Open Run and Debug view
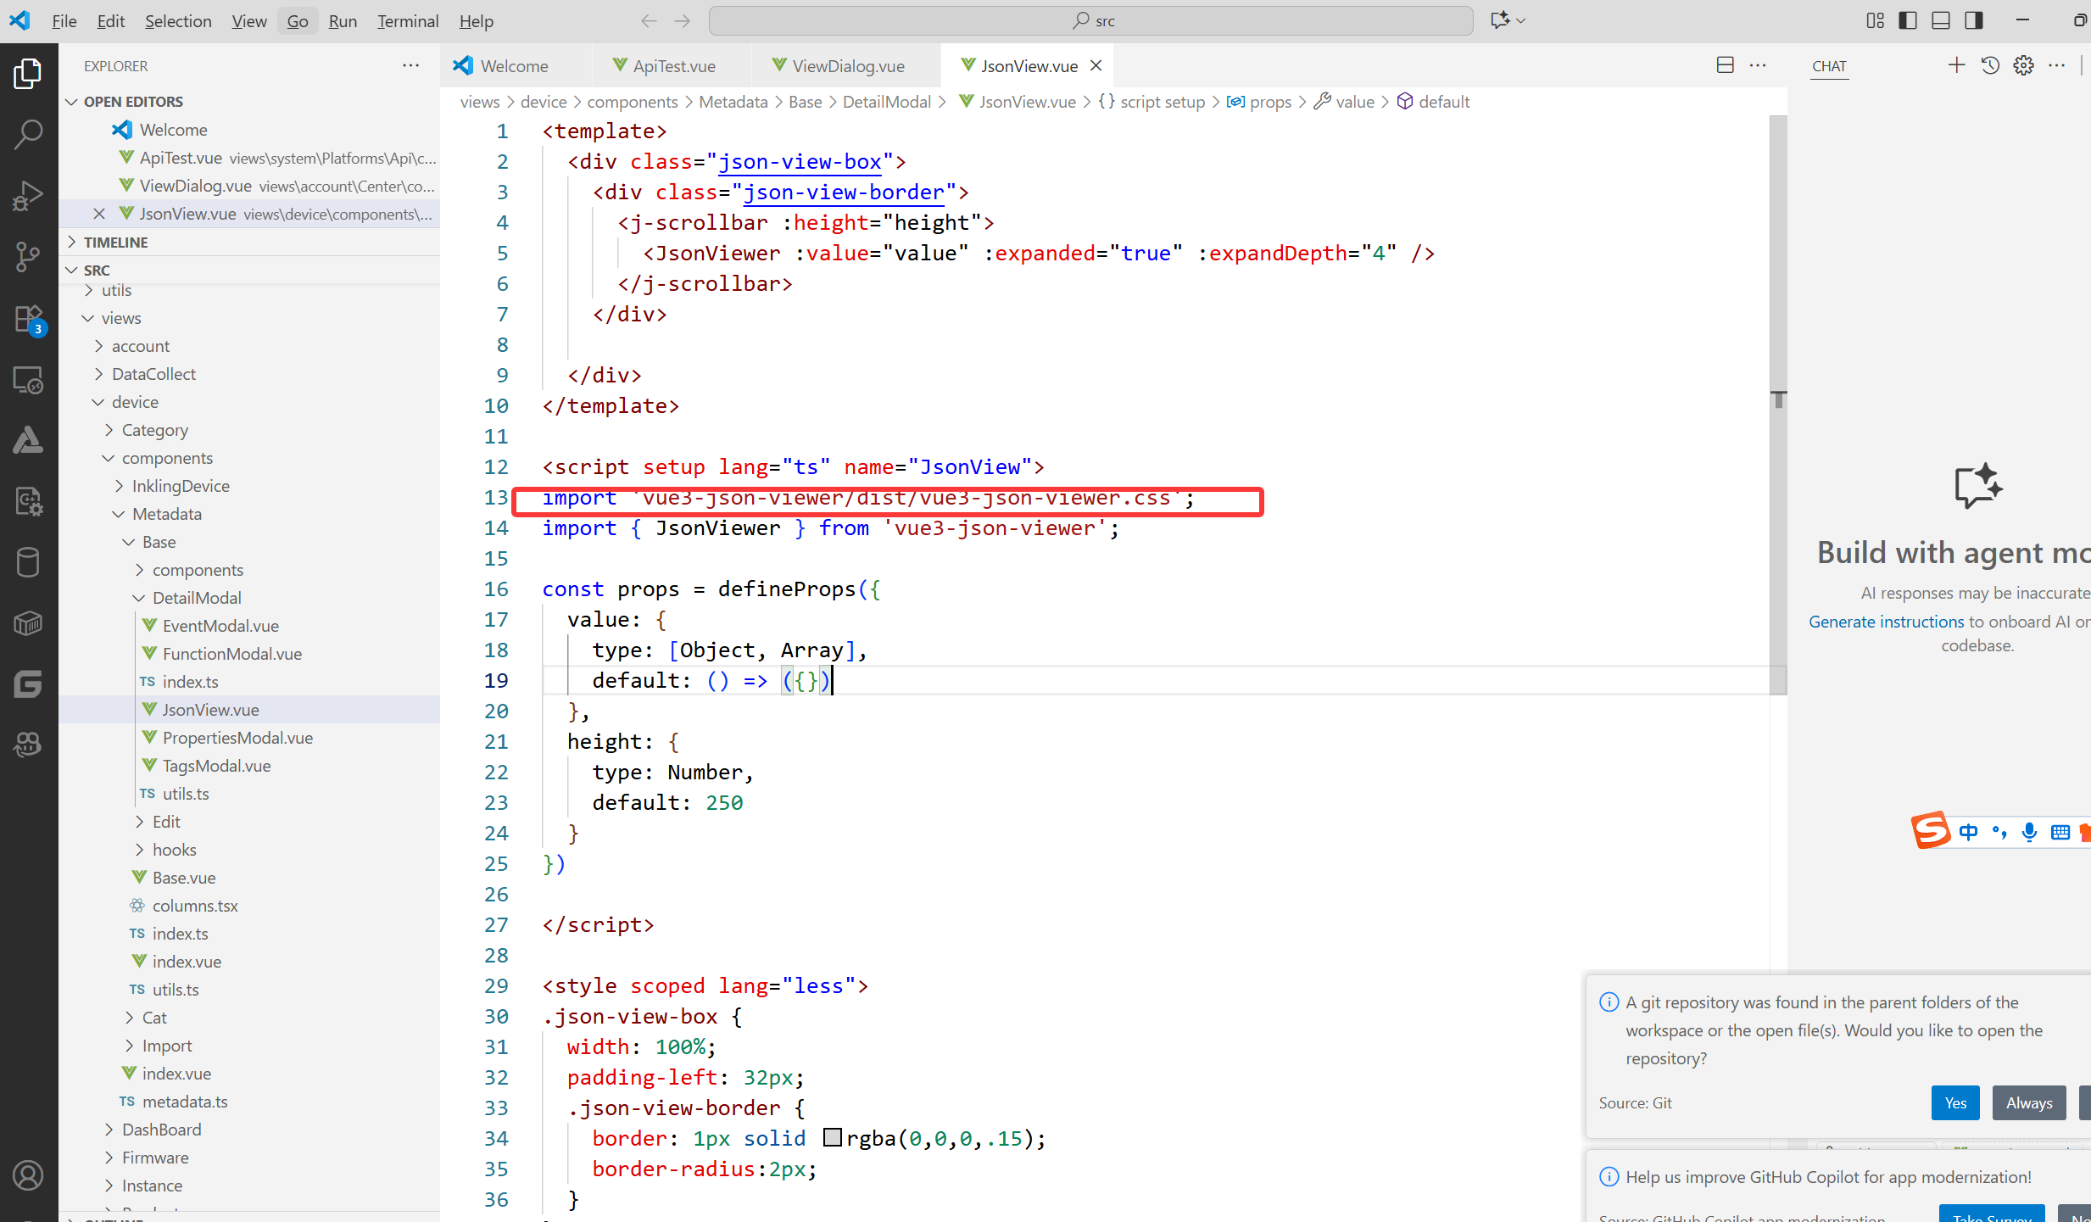Viewport: 2091px width, 1222px height. click(x=28, y=195)
